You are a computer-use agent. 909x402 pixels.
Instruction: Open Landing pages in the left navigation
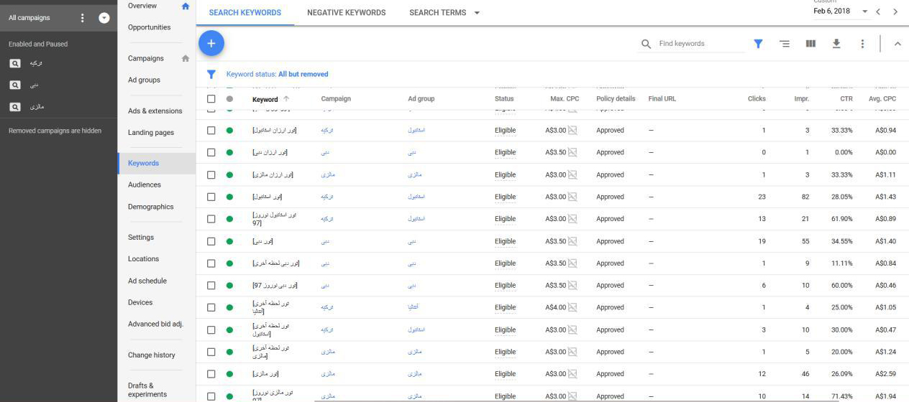click(x=151, y=132)
